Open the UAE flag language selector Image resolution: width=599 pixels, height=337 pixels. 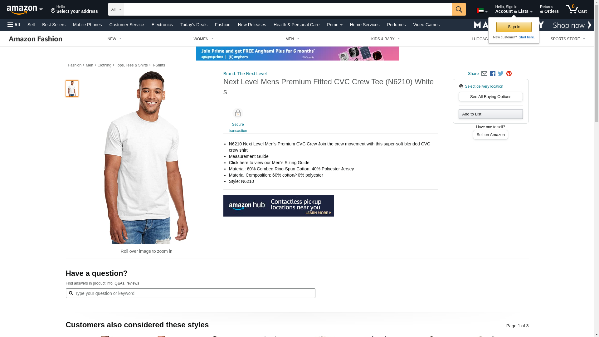coord(482,11)
